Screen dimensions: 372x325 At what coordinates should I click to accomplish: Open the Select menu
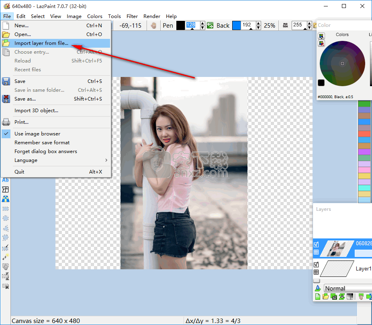[38, 16]
